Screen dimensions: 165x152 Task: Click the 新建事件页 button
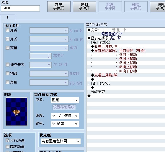(x=59, y=6)
